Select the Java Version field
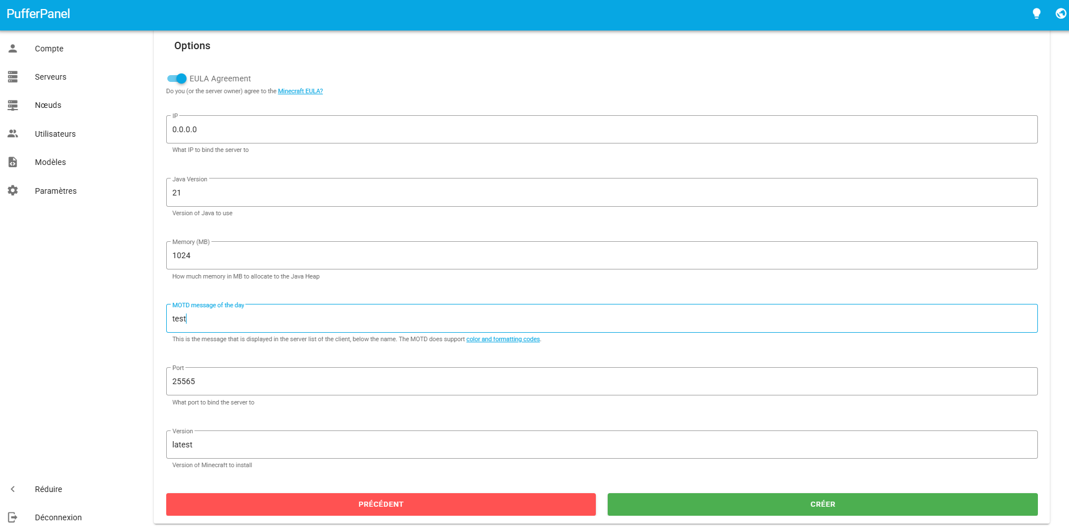This screenshot has width=1069, height=531. click(x=601, y=193)
